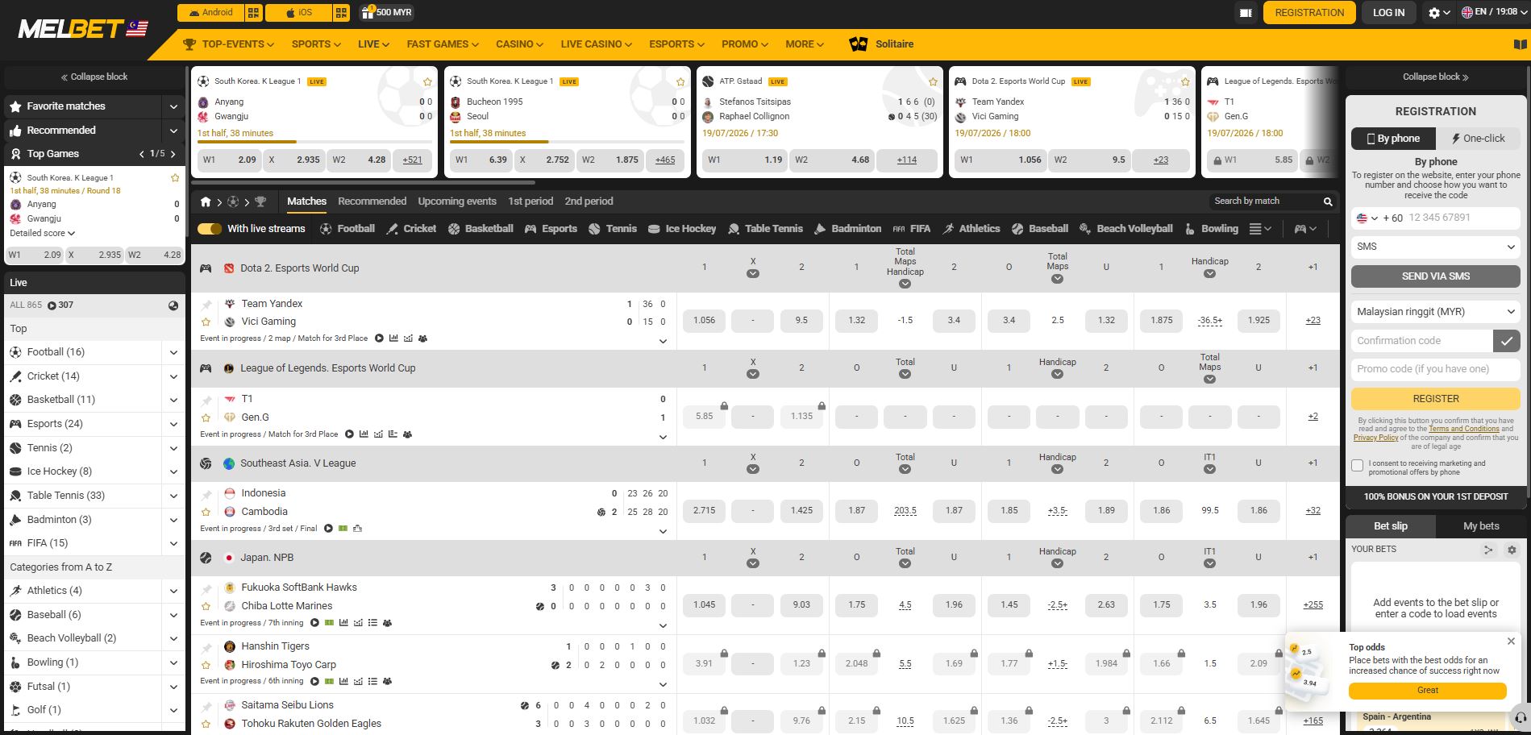Screen dimensions: 1531x735
Task: Open the LIVE CASINO menu
Action: 596,44
